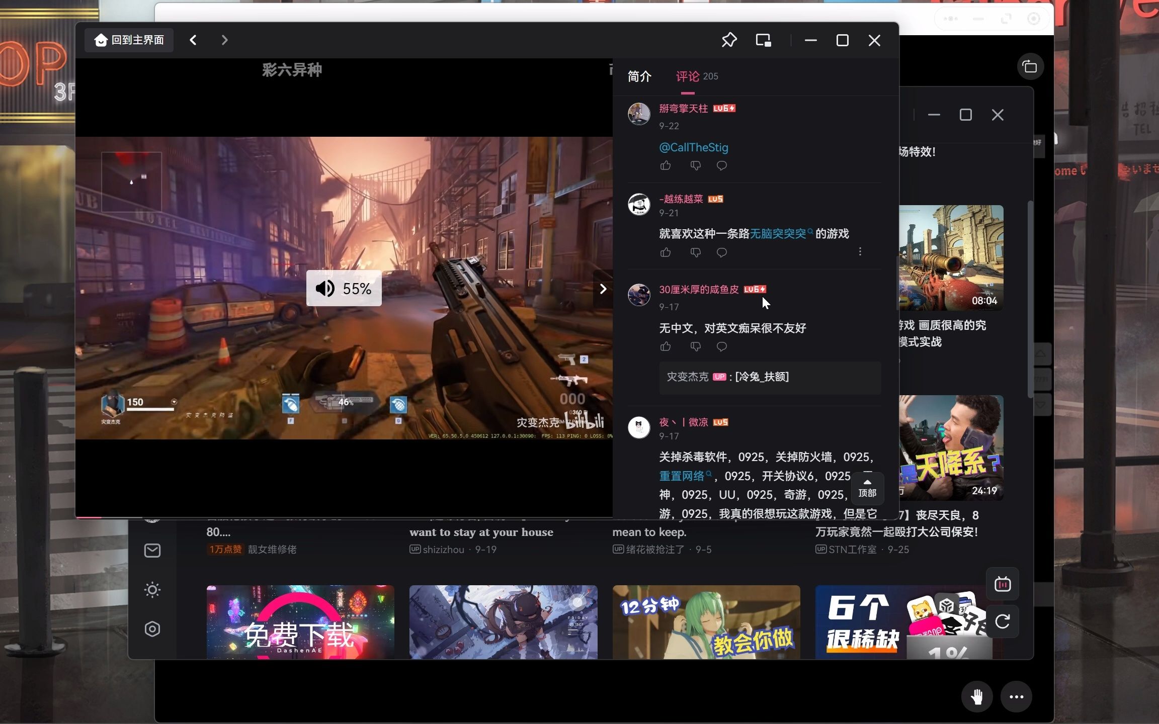Dislike the comment by 30厘米厚的咸鱼皮
The width and height of the screenshot is (1159, 724).
coord(695,346)
